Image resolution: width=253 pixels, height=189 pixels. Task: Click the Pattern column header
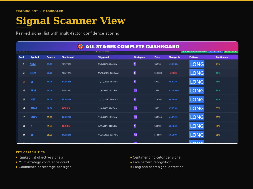tap(194, 57)
